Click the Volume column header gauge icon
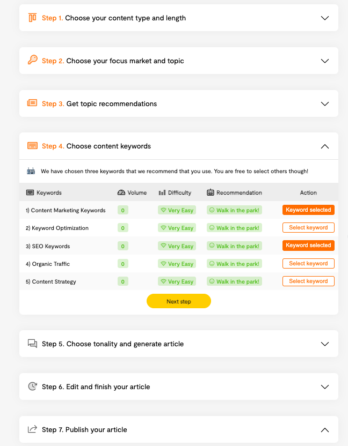Viewport: 348px width, 446px height. point(121,192)
